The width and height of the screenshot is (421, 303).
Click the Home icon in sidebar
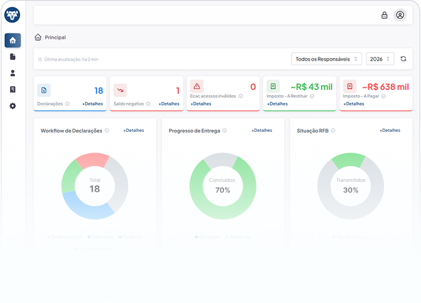(13, 41)
